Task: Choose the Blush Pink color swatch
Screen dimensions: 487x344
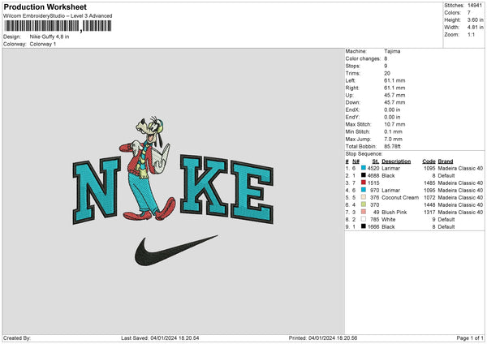Action: 364,212
